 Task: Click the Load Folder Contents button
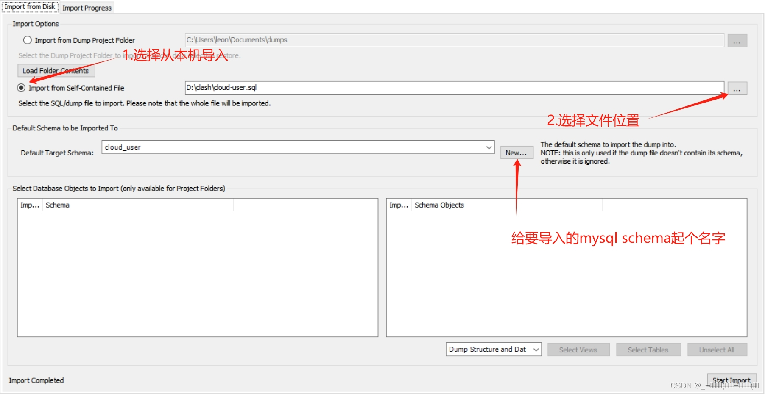click(x=56, y=70)
